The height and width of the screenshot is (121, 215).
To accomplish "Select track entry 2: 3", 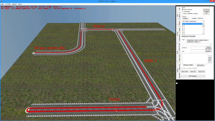I will click(x=192, y=29).
